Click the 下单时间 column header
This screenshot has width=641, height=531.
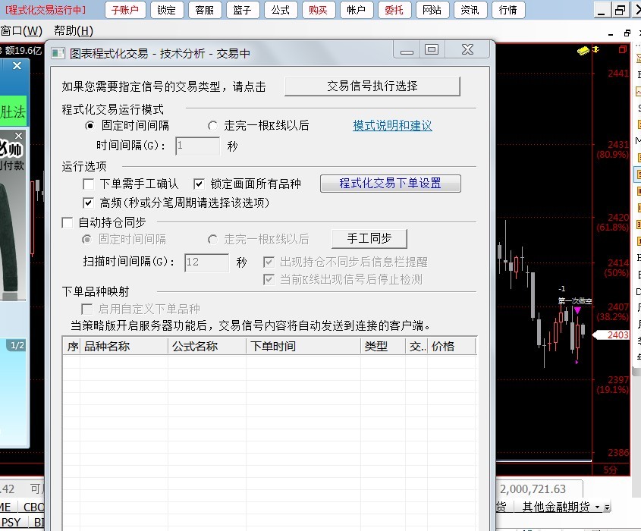coord(273,346)
